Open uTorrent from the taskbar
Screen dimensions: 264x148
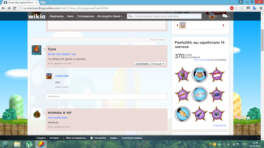click(29, 144)
